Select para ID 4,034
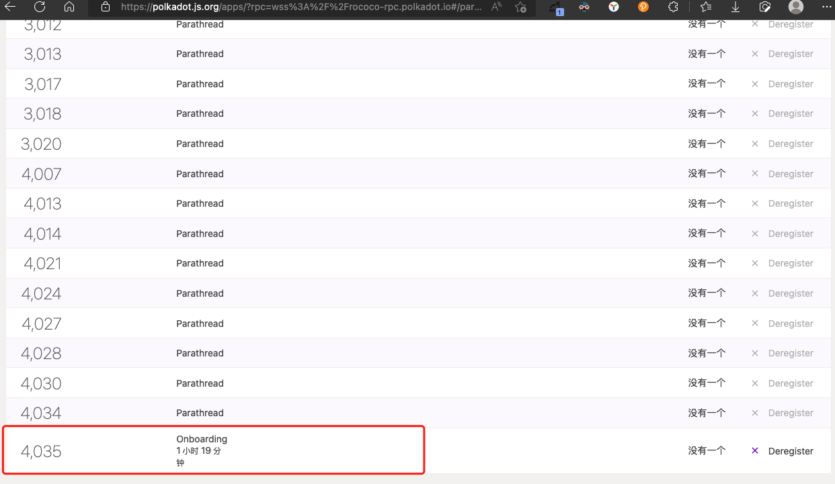The width and height of the screenshot is (835, 484). tap(42, 414)
